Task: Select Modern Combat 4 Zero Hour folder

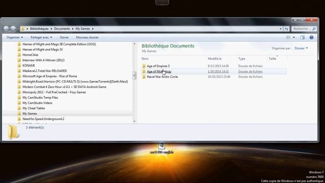Action: tap(64, 87)
